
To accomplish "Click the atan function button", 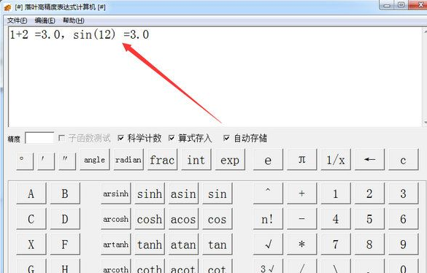I will [183, 245].
